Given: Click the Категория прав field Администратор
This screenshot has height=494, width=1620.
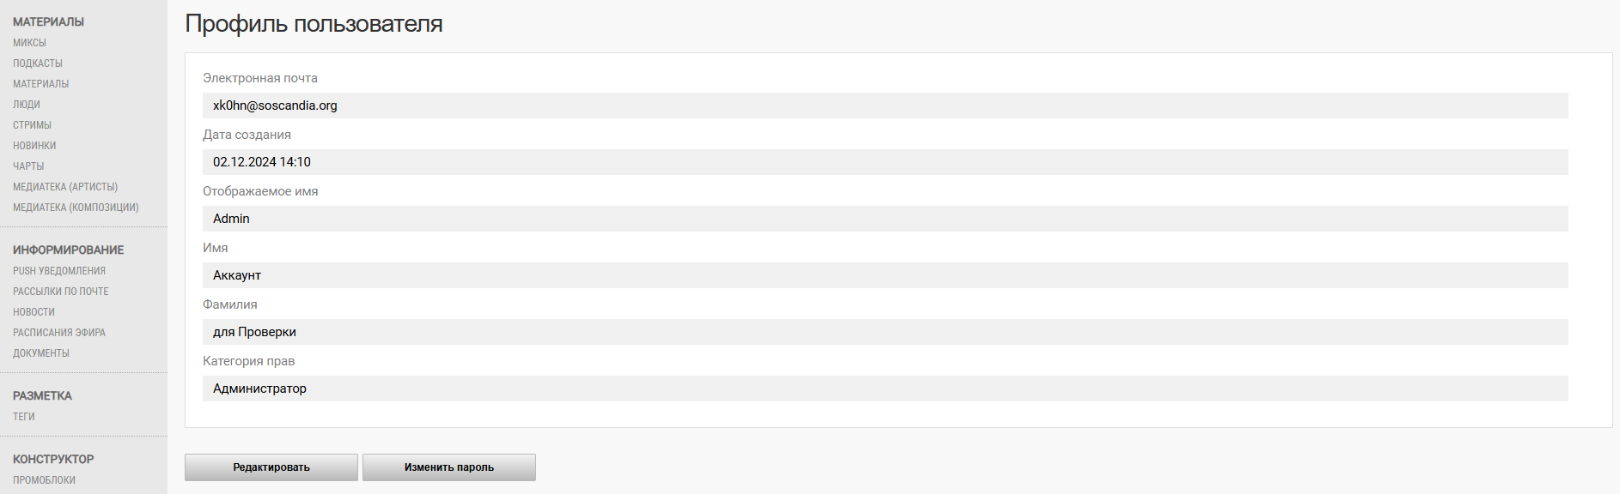Looking at the screenshot, I should click(886, 389).
